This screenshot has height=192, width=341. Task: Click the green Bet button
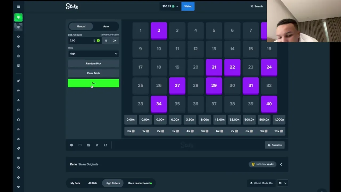click(93, 83)
